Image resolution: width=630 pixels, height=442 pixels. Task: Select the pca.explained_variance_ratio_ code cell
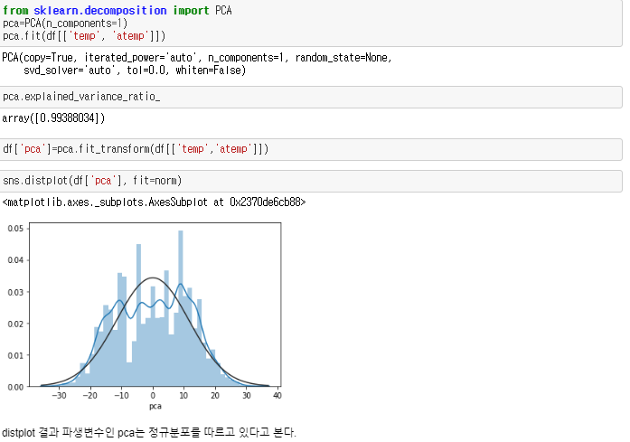point(311,97)
